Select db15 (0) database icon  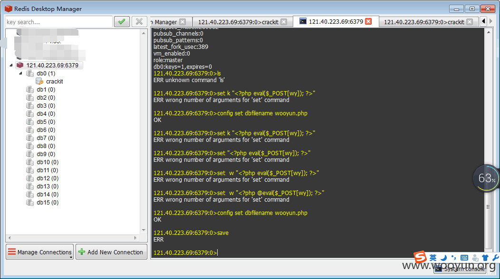30,202
